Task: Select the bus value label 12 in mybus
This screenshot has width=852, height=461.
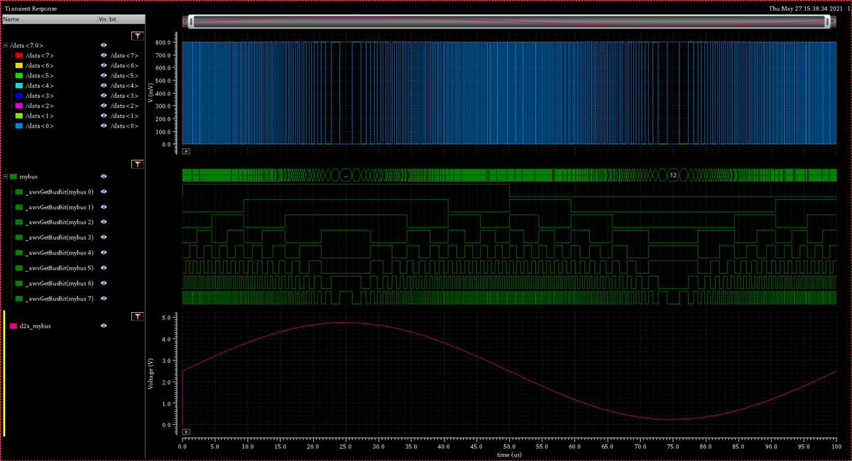Action: click(672, 174)
